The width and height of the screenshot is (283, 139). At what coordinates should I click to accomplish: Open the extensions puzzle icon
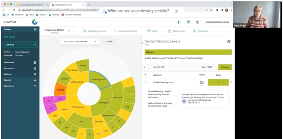point(217,10)
